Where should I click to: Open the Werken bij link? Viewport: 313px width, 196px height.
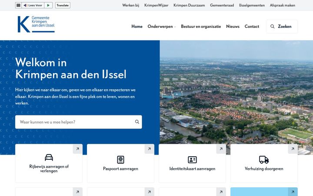[x=131, y=5]
